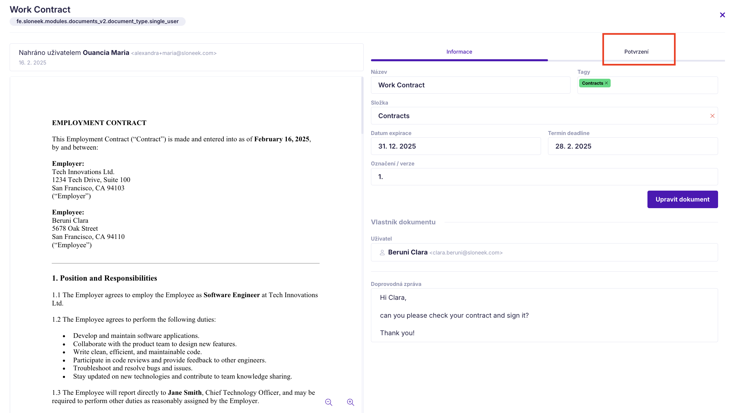Open the Složka Contracts dropdown
The width and height of the screenshot is (730, 413).
click(544, 116)
